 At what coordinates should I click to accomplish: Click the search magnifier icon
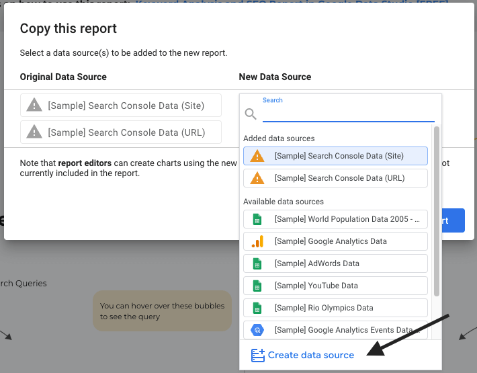251,114
